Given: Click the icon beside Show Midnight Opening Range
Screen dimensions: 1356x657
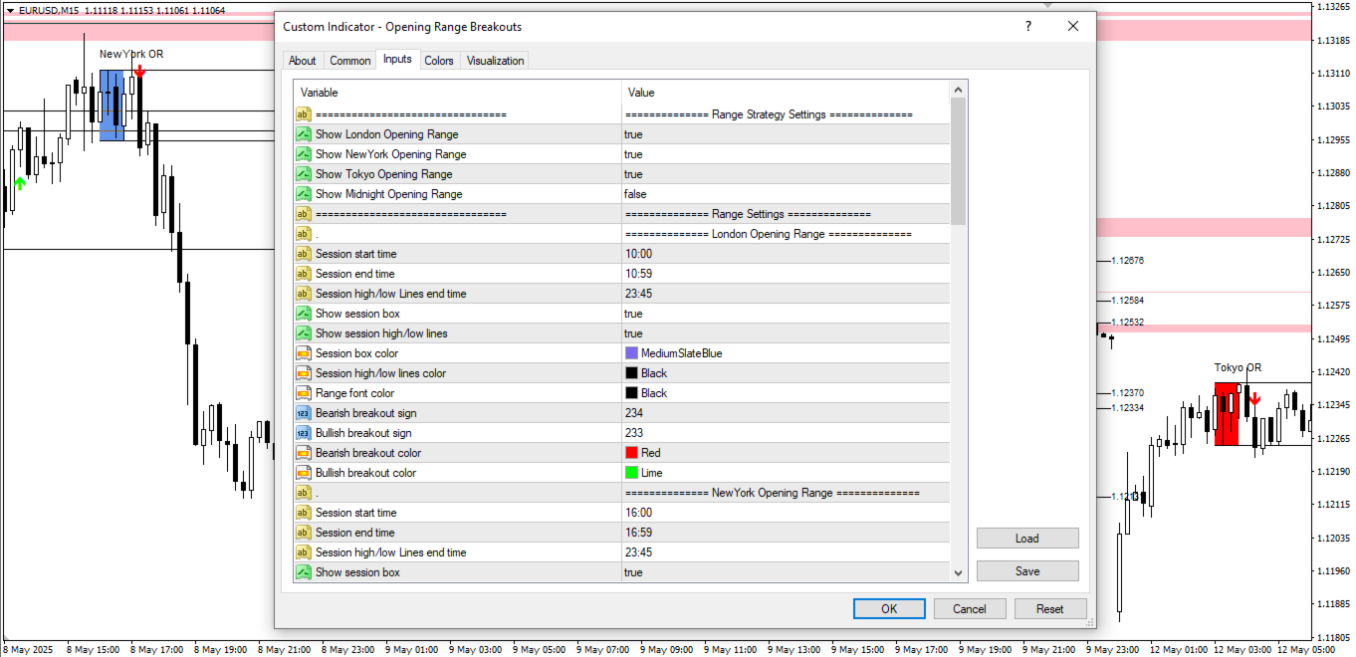Looking at the screenshot, I should pyautogui.click(x=304, y=194).
